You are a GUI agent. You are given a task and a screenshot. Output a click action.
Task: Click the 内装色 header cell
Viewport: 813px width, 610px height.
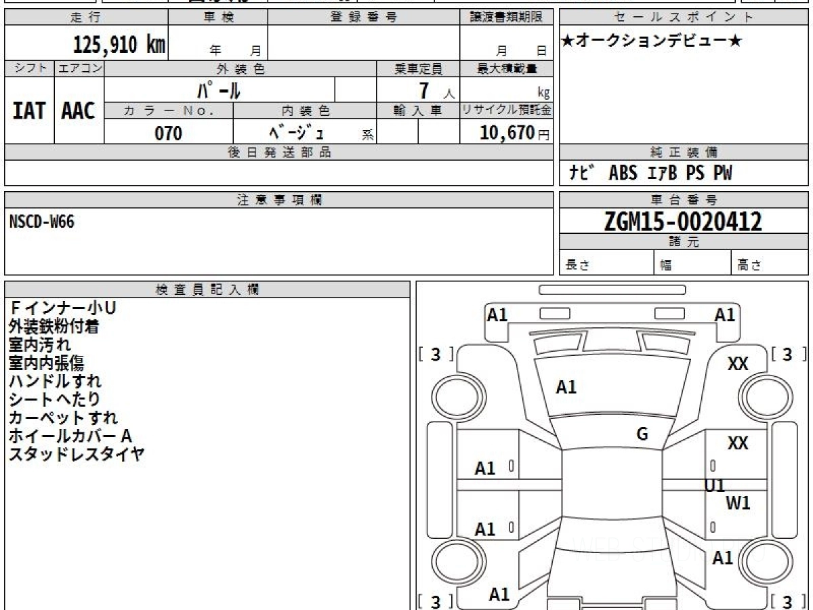[305, 110]
